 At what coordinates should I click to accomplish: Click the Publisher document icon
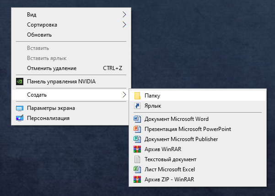137,139
